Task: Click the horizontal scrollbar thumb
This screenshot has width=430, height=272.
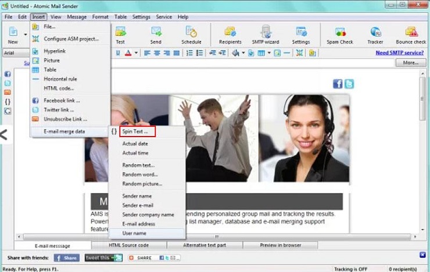Action: (217, 237)
